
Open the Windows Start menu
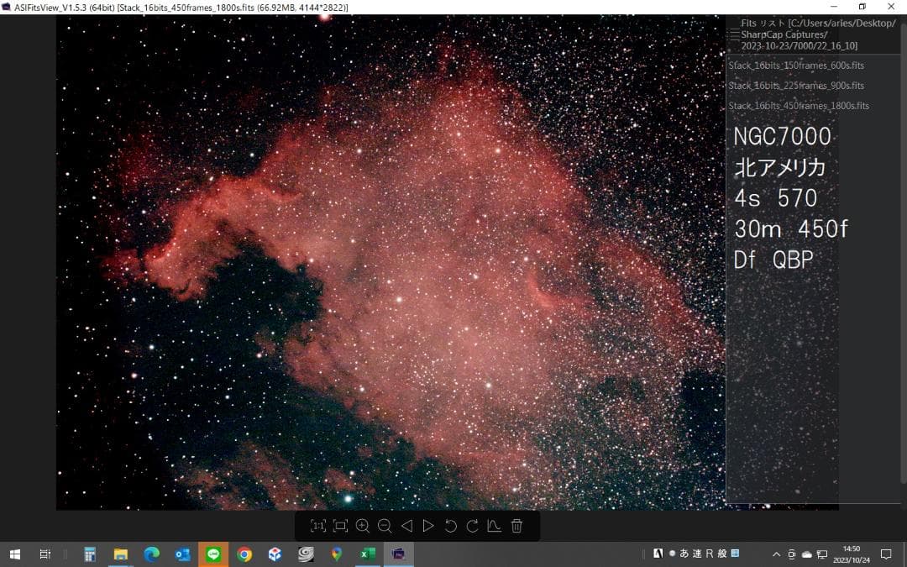(x=15, y=554)
